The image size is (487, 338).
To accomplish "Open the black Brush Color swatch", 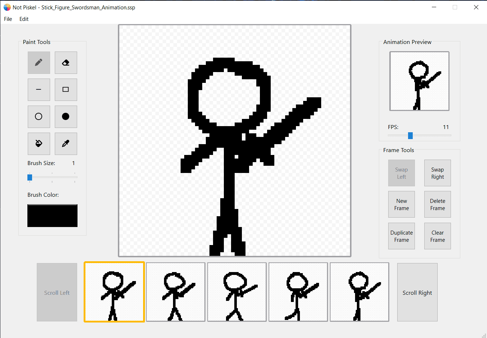I will click(x=52, y=215).
